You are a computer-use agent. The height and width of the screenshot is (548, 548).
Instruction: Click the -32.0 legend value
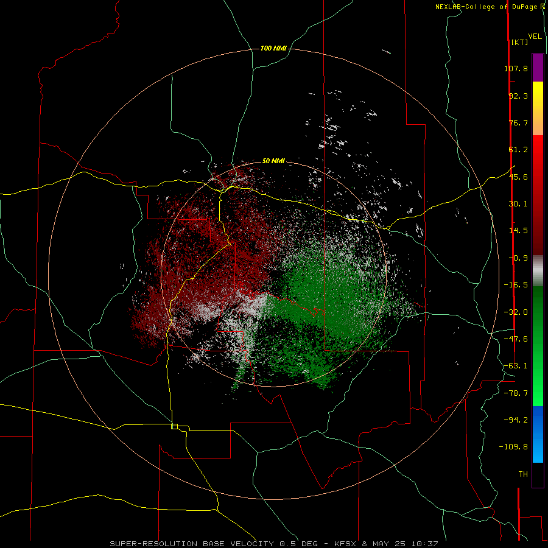[x=516, y=312]
